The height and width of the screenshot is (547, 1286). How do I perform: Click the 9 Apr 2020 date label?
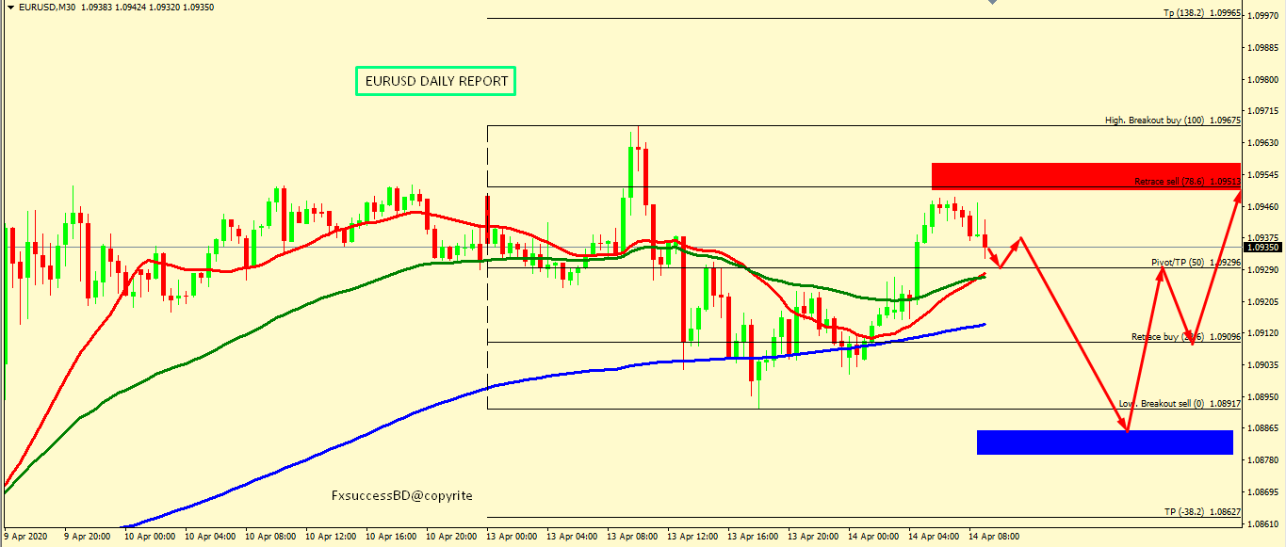[x=25, y=537]
